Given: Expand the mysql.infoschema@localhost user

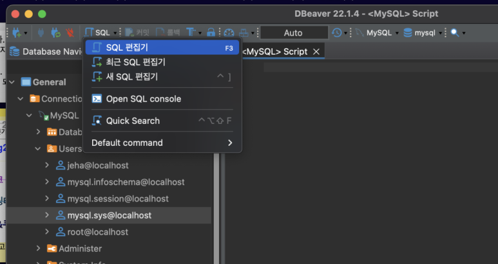Looking at the screenshot, I should click(47, 182).
